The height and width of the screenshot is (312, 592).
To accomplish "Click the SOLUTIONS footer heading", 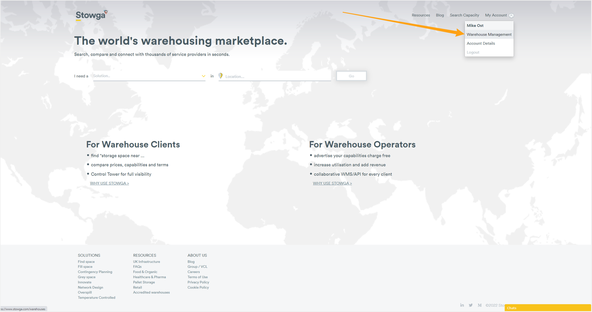I will [x=89, y=255].
